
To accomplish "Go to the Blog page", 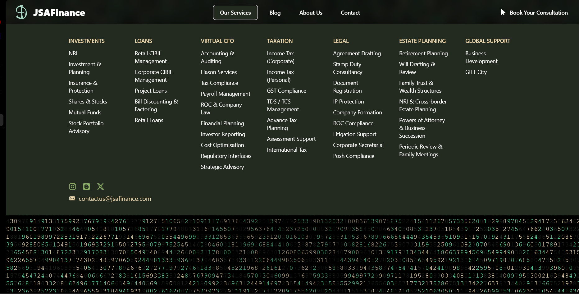I will coord(275,13).
